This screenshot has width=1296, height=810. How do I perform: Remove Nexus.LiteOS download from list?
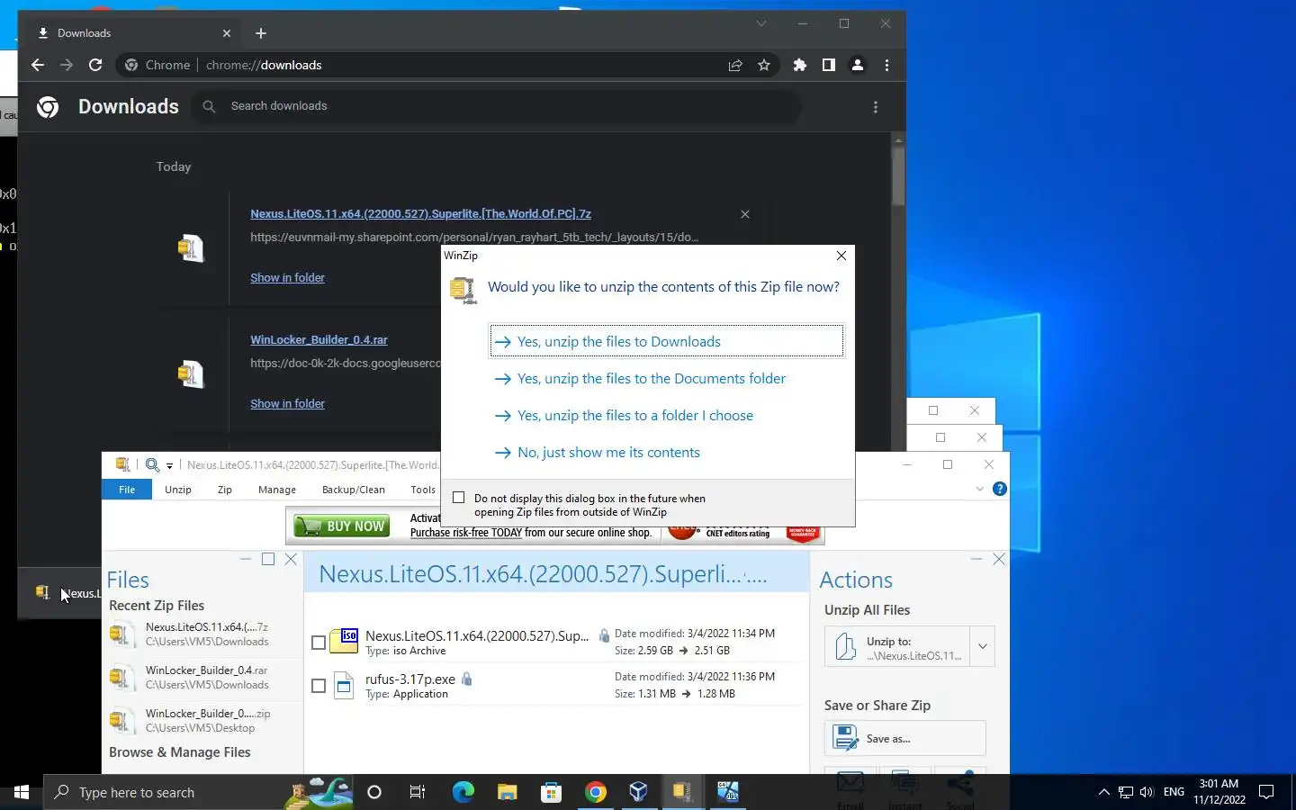(x=745, y=214)
